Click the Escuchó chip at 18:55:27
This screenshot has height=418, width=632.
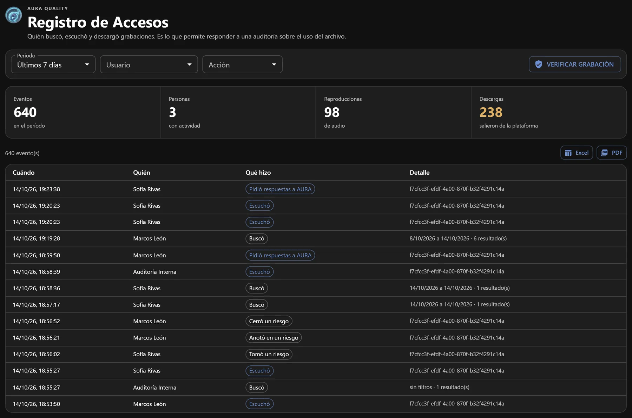click(x=259, y=371)
